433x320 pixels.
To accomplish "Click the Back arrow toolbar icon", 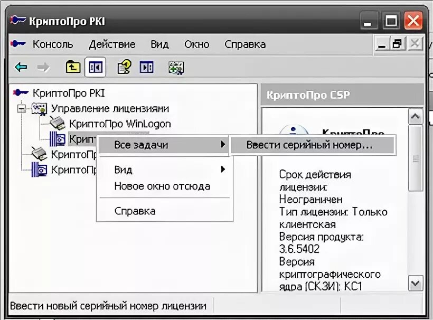I will pyautogui.click(x=21, y=67).
